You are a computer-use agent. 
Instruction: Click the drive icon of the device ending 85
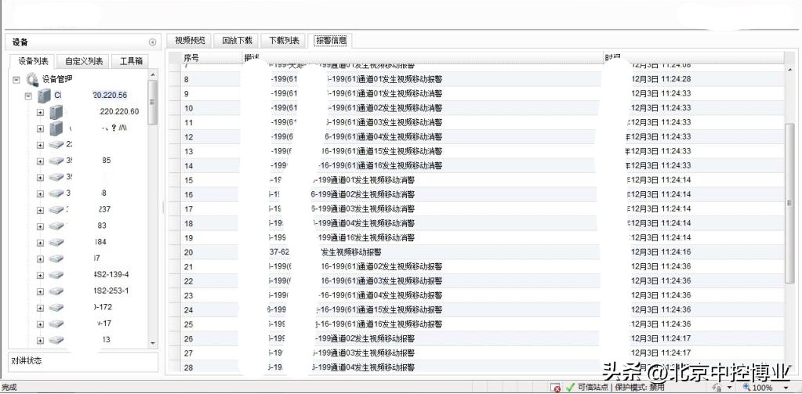(56, 161)
